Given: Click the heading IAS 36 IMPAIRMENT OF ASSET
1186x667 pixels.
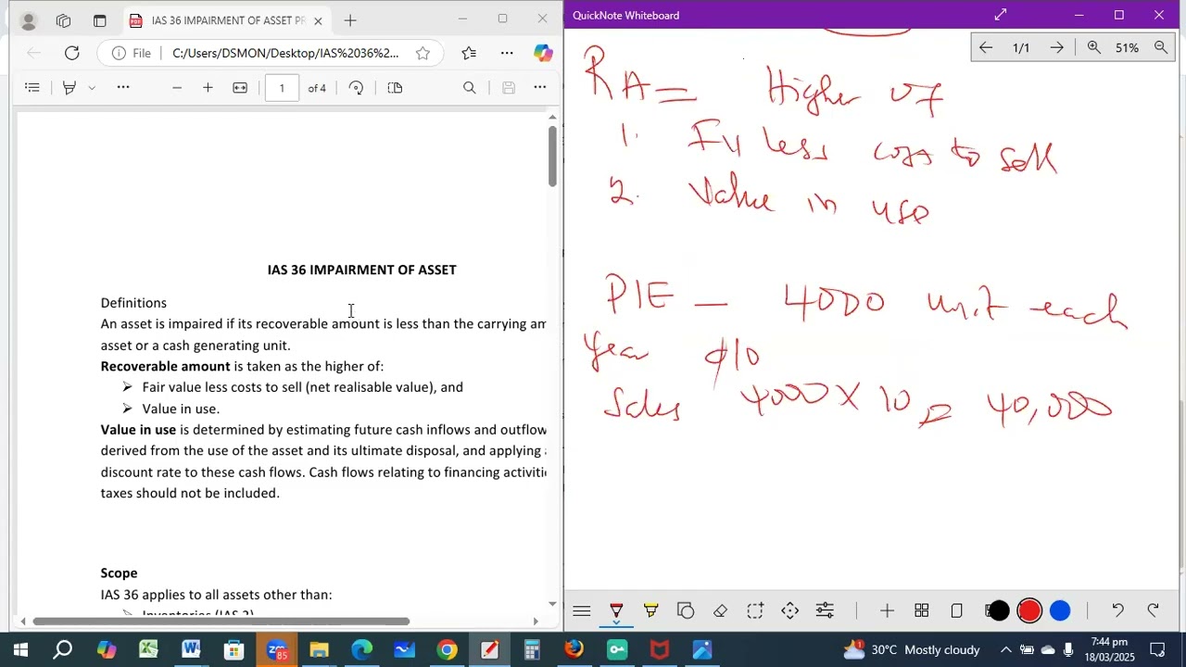Looking at the screenshot, I should [361, 270].
